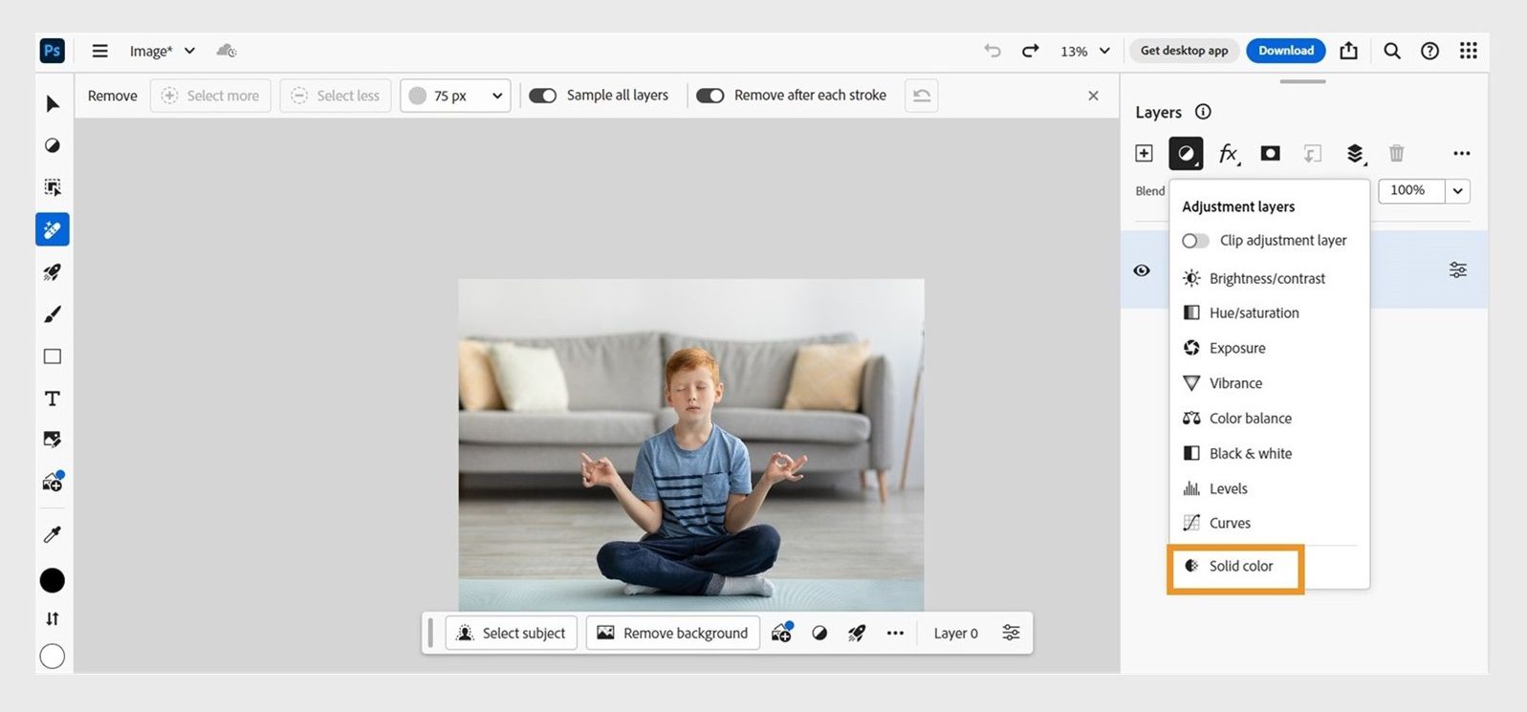The height and width of the screenshot is (712, 1527).
Task: Open the apps grid menu
Action: point(1469,51)
